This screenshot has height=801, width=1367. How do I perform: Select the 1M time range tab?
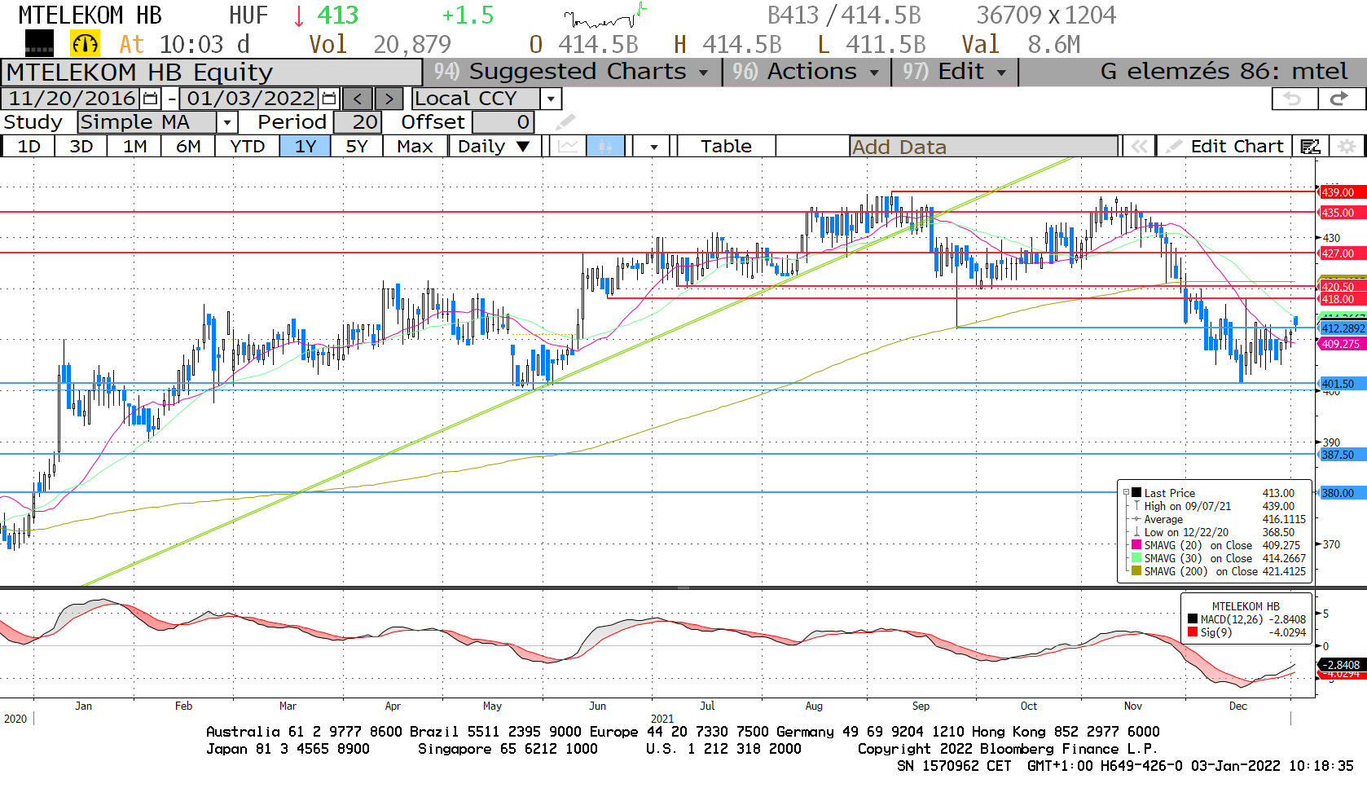135,147
